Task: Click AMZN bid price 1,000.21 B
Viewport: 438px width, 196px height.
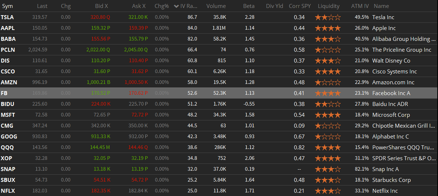Action: pyautogui.click(x=98, y=82)
